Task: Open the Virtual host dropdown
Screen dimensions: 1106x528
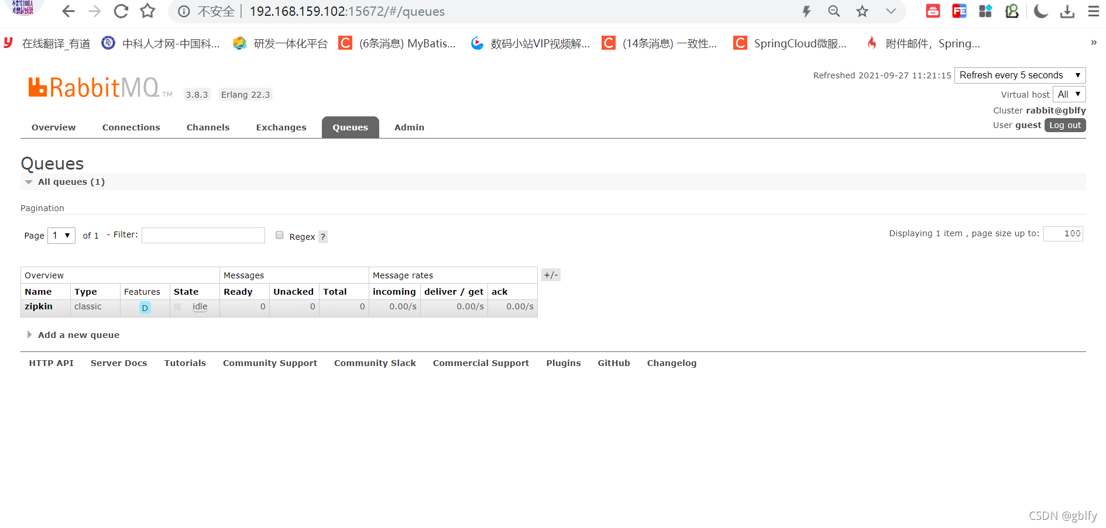Action: coord(1069,94)
